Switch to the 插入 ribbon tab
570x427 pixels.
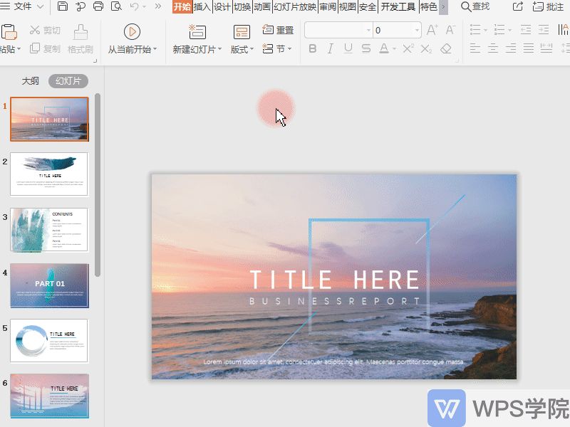(202, 7)
